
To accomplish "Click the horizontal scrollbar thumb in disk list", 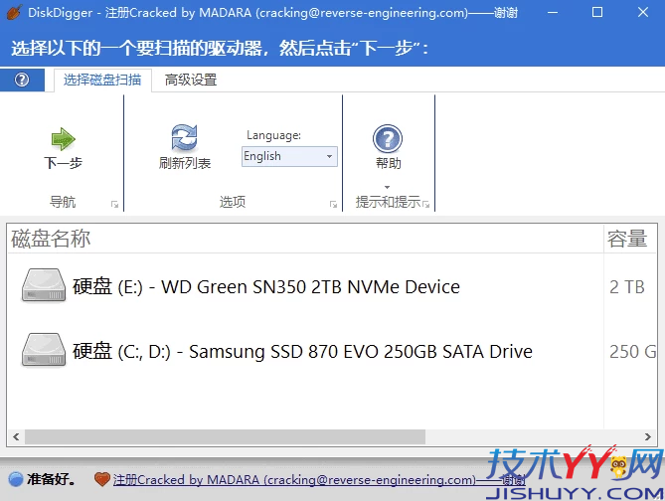I will coord(225,436).
